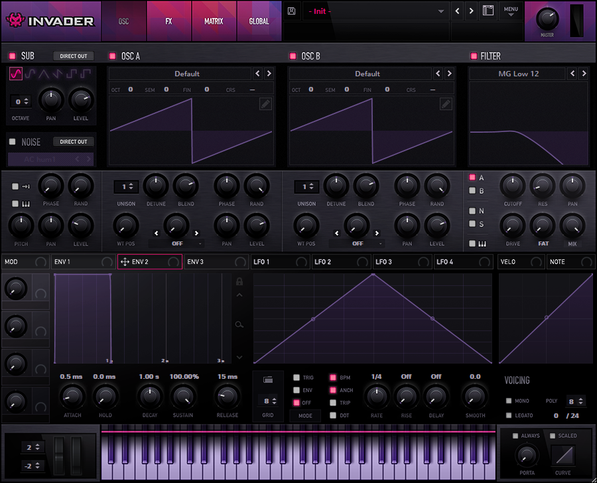Click NOISE DIRECT OUT button
The image size is (597, 483).
coord(74,142)
